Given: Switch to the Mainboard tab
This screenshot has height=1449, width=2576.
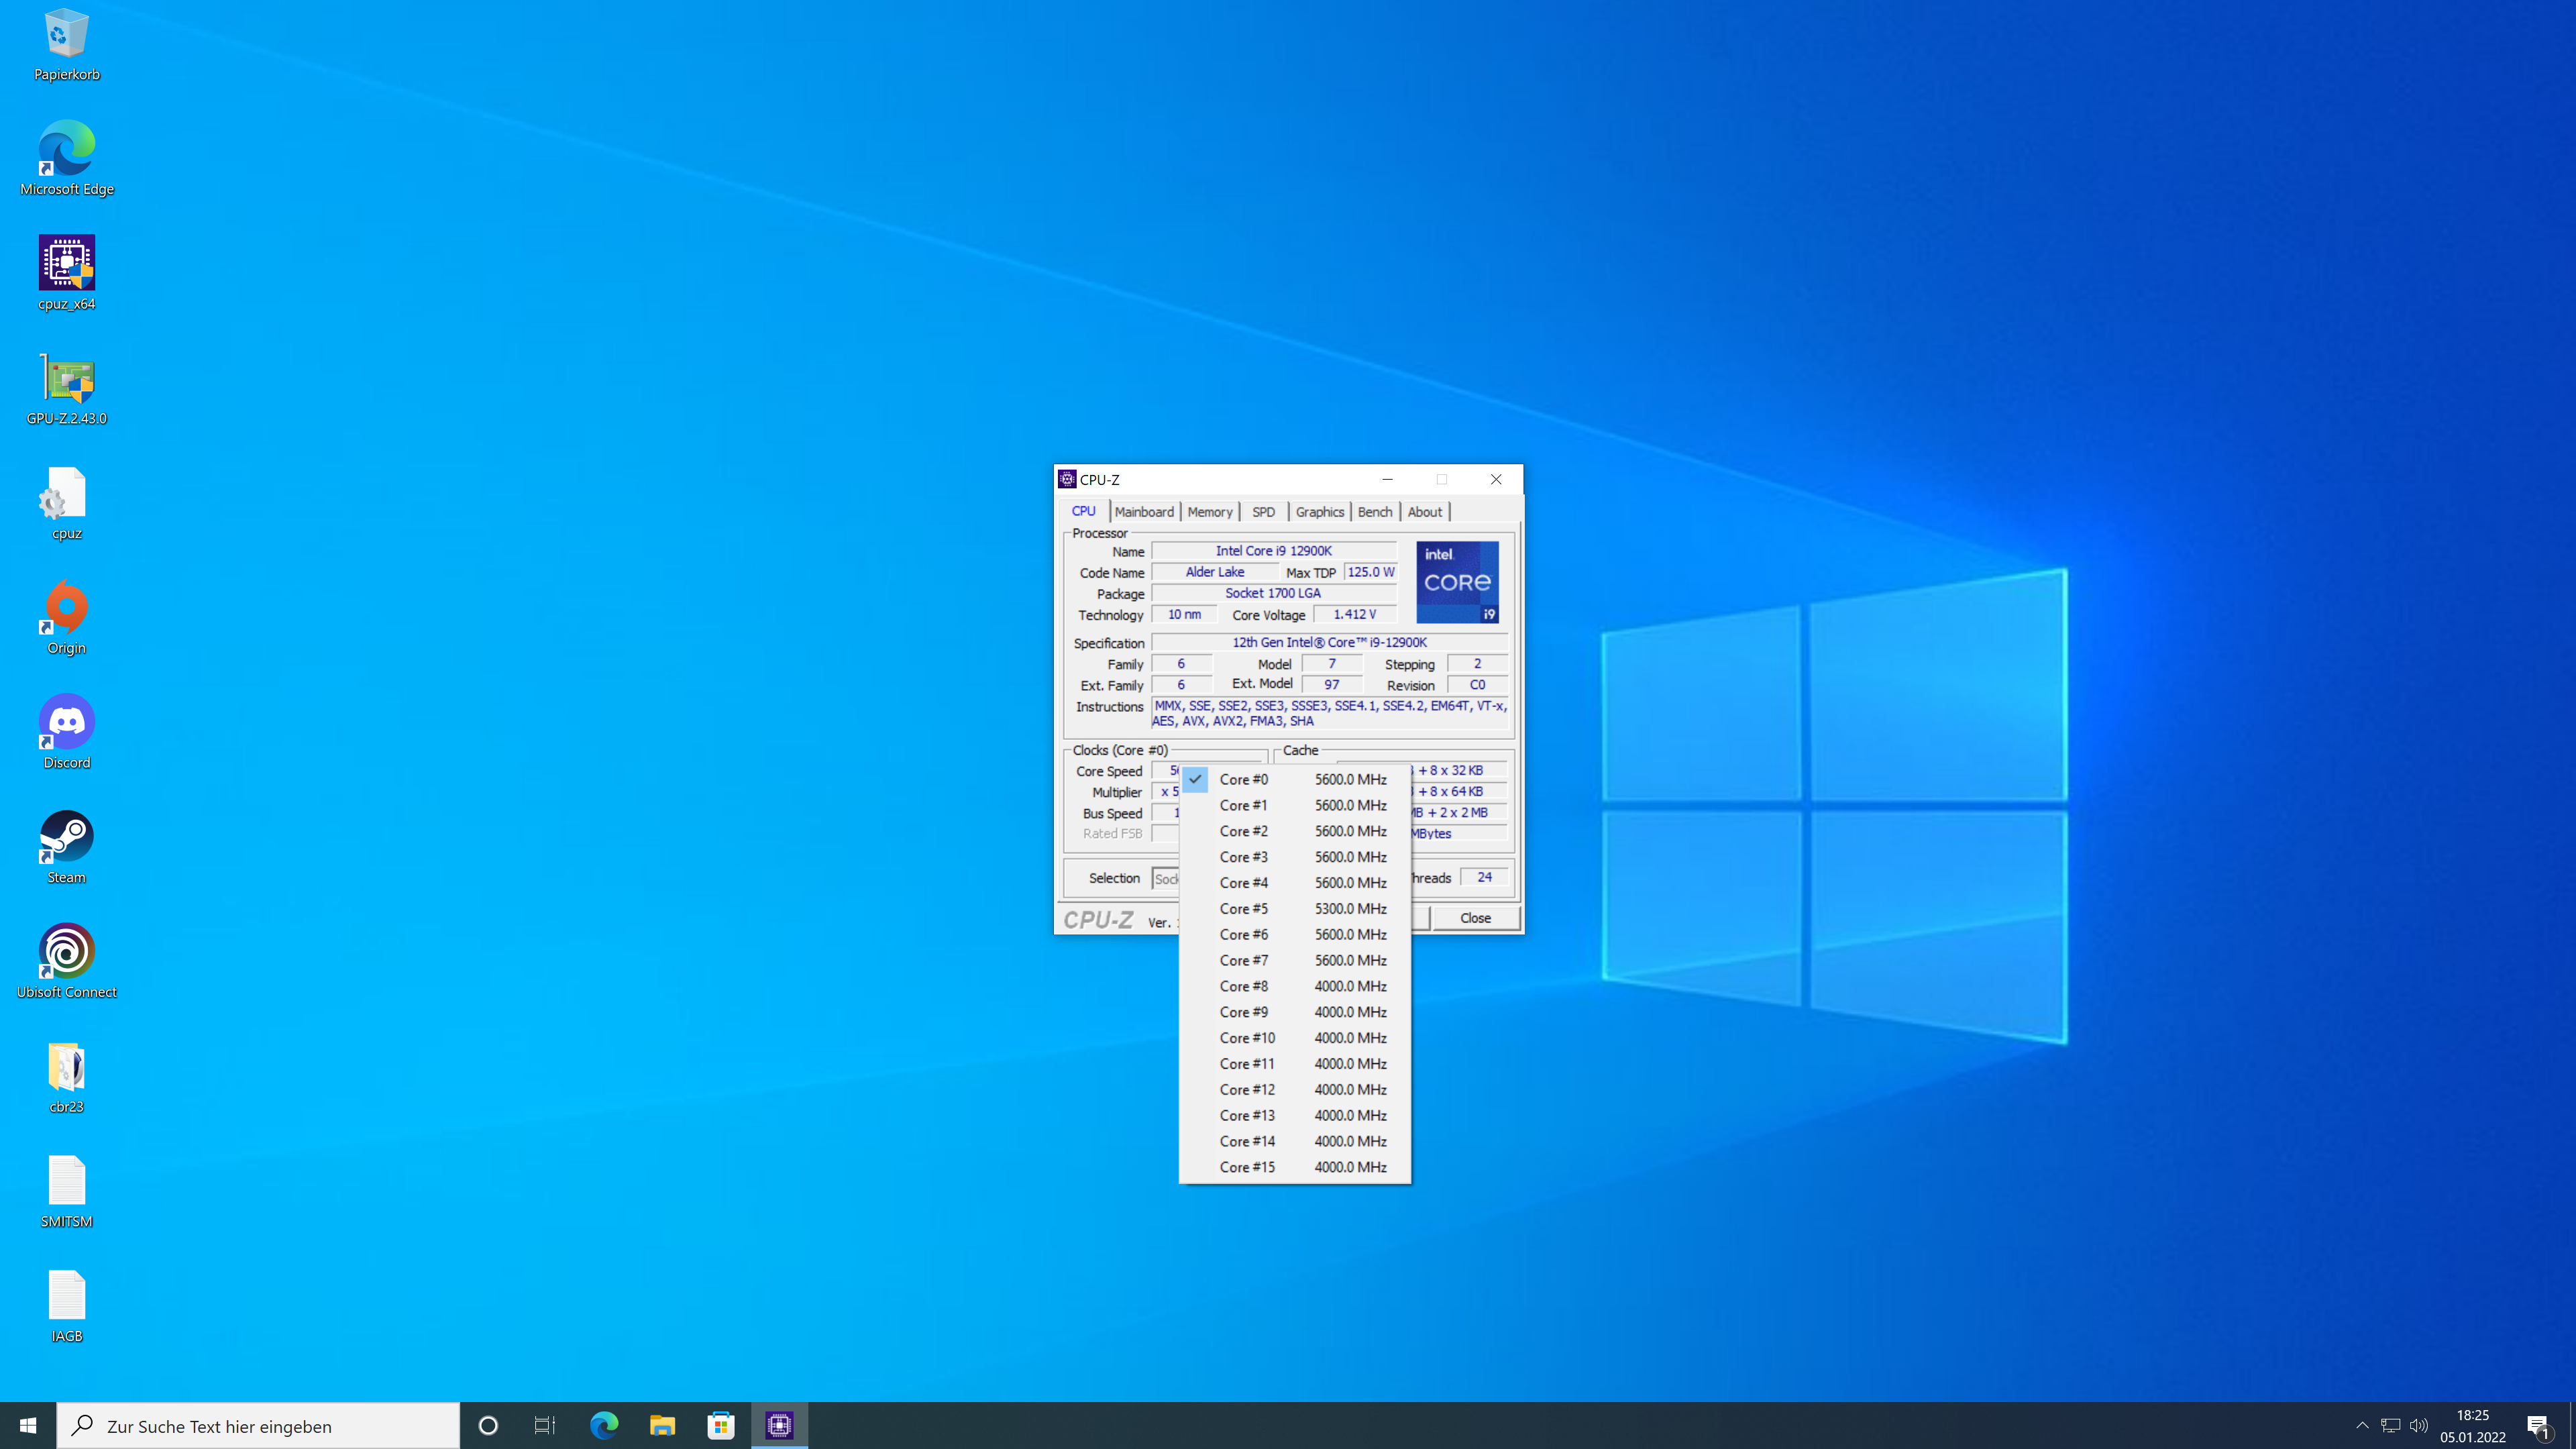Looking at the screenshot, I should [x=1144, y=512].
